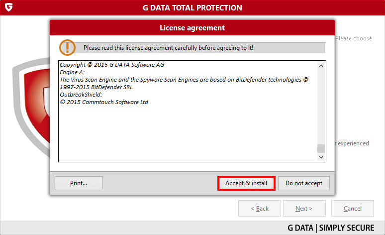Click the license scrollbar thumb
Screen dimensions: 385x235
pos(321,148)
